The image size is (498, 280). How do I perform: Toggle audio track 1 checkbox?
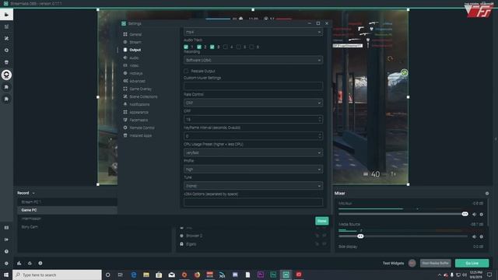click(186, 47)
